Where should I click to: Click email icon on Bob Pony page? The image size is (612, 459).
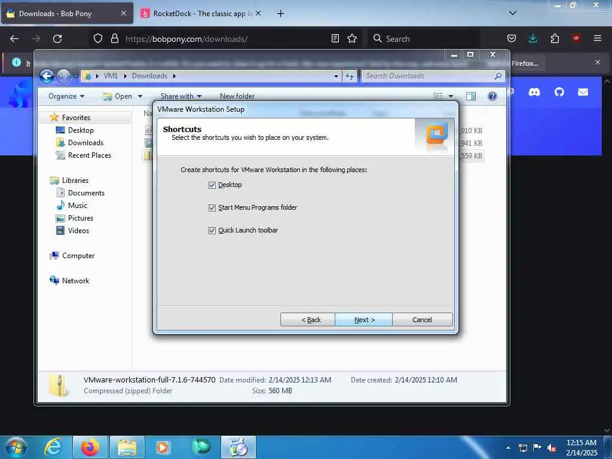pos(583,92)
